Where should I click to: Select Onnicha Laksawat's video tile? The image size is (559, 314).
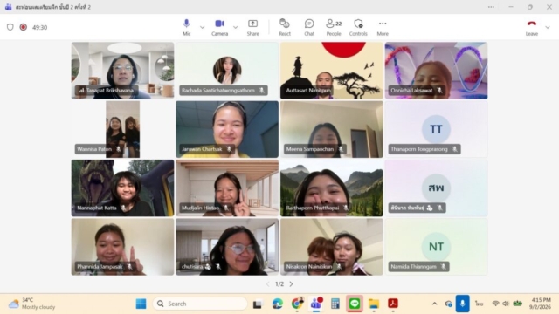[x=437, y=71]
